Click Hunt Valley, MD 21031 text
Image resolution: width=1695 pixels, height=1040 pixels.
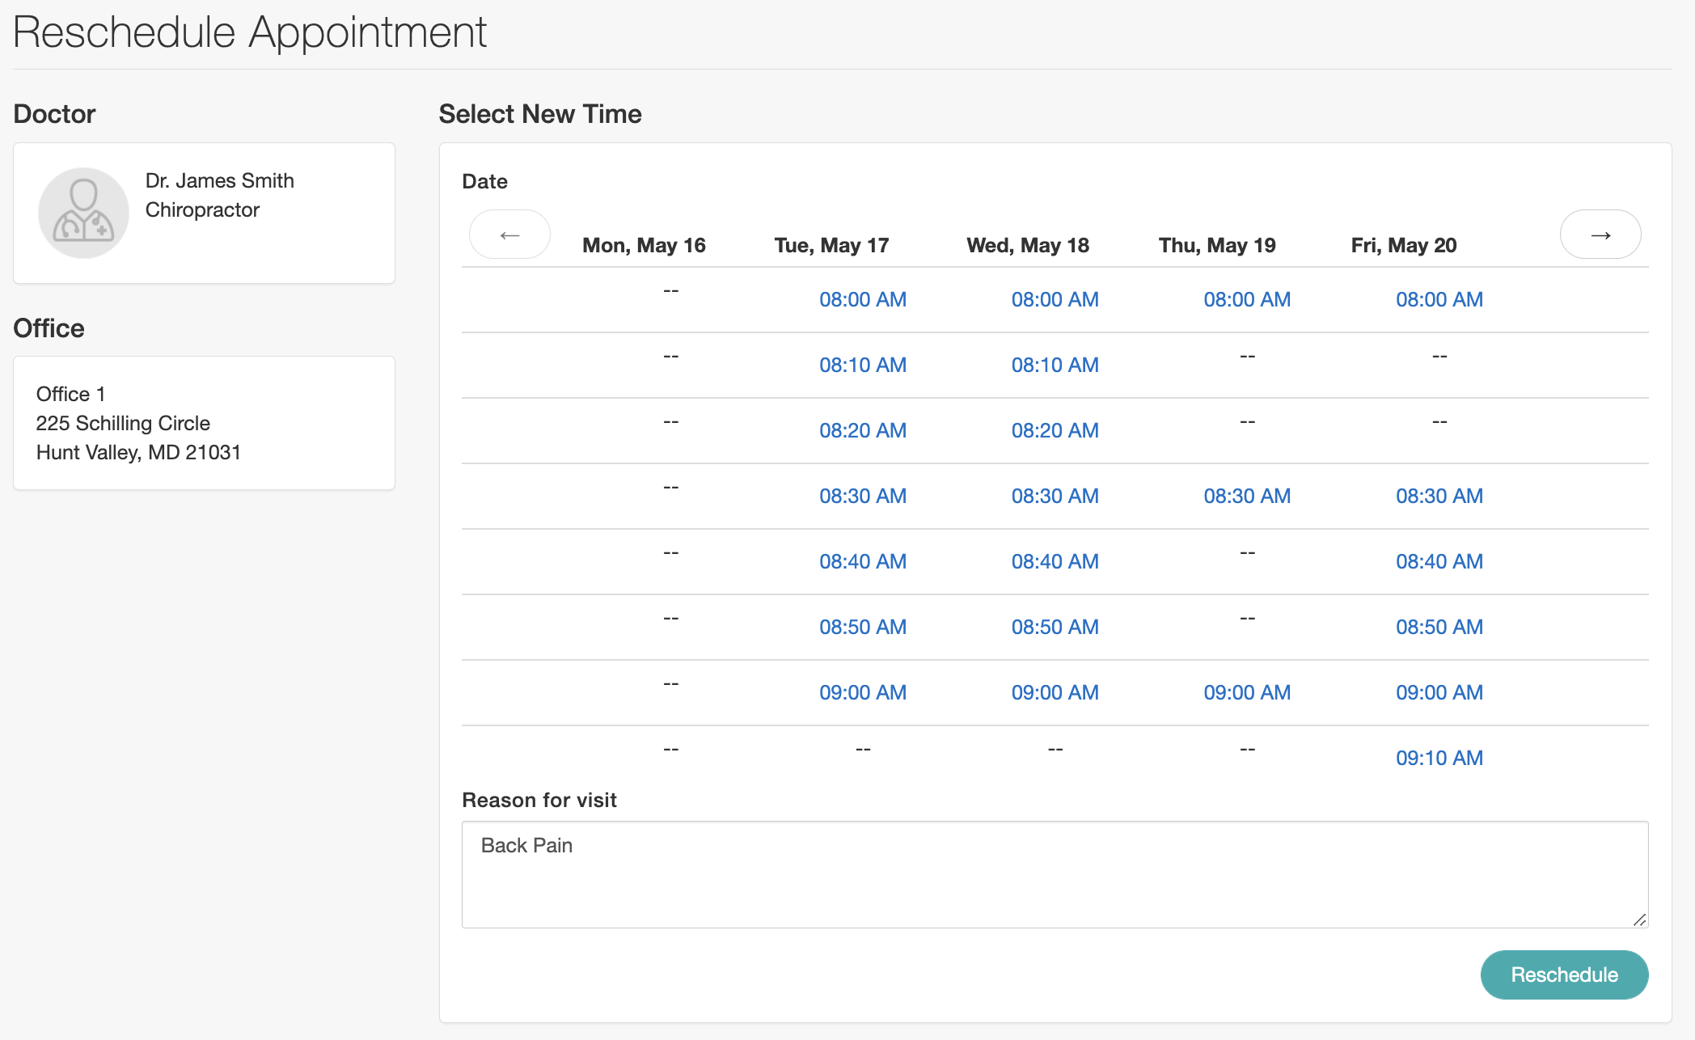click(138, 452)
